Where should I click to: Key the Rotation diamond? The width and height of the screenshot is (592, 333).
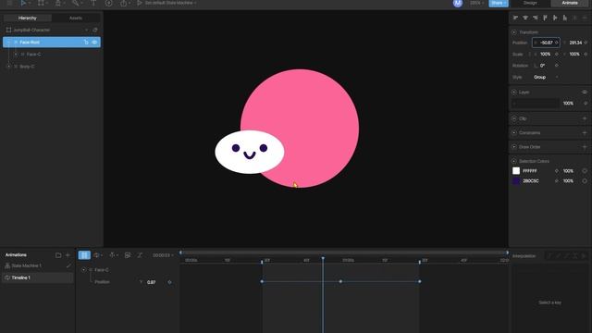[x=557, y=66]
